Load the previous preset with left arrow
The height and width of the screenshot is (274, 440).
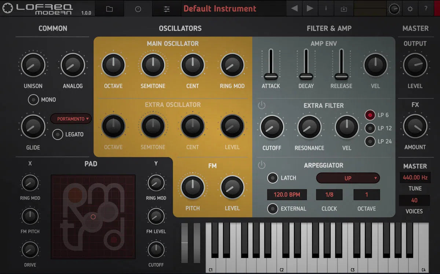(295, 8)
